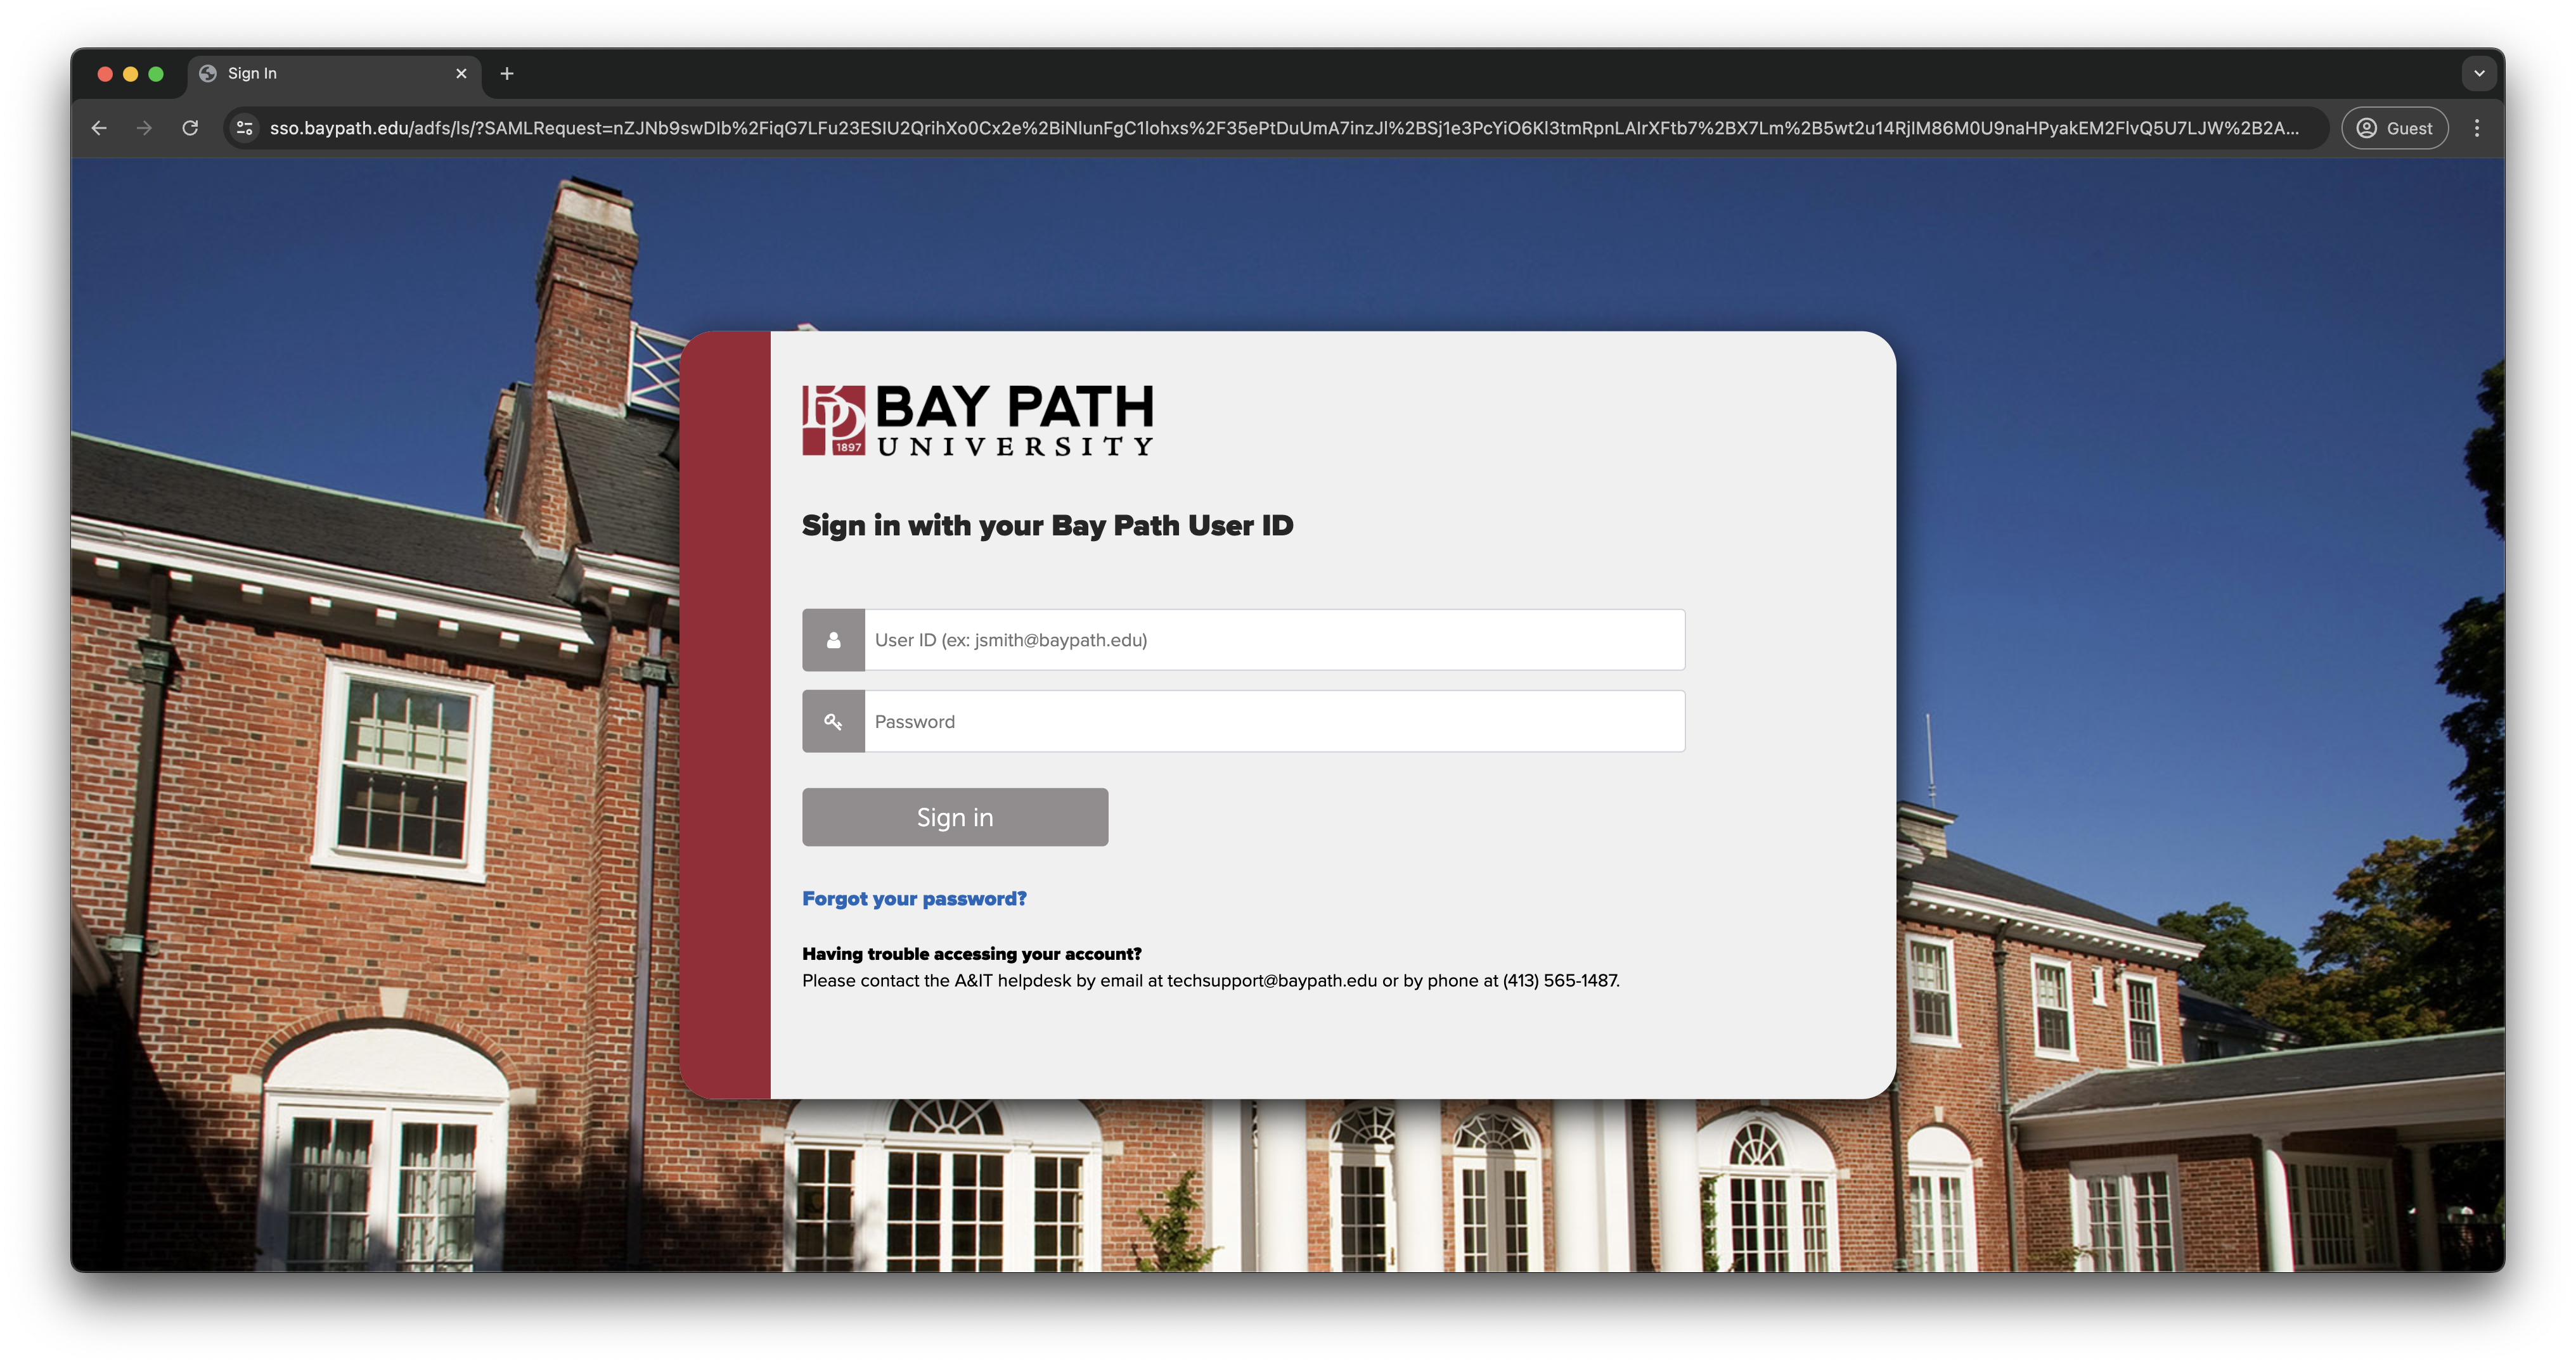Click the Bay Path University logo
Viewport: 2576px width, 1366px height.
point(977,419)
